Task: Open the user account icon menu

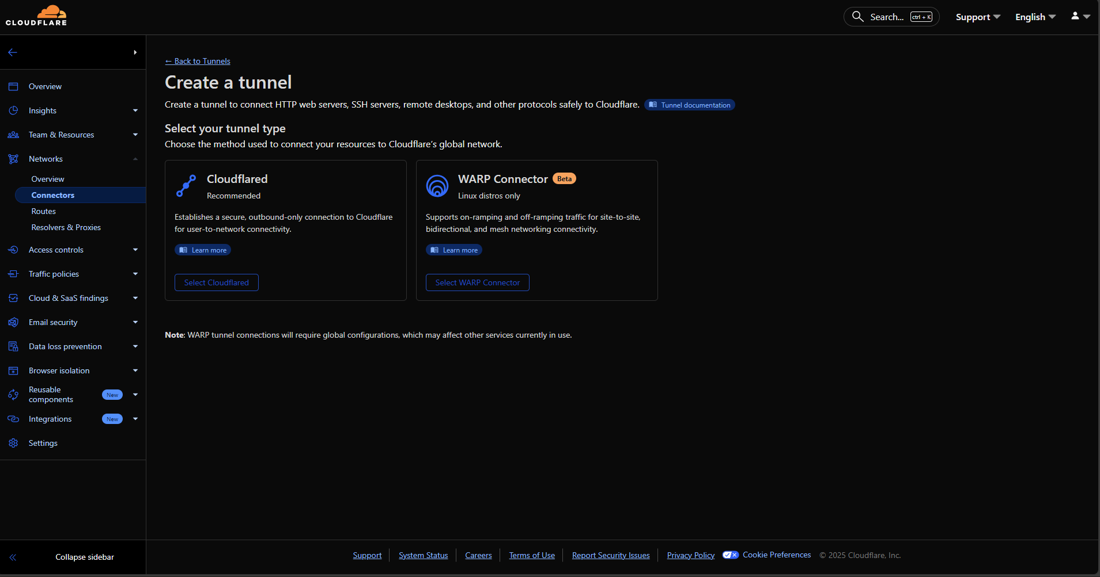Action: pos(1080,16)
